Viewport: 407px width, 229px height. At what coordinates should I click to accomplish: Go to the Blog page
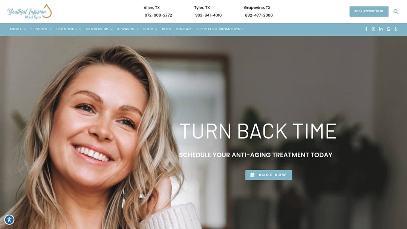point(167,29)
